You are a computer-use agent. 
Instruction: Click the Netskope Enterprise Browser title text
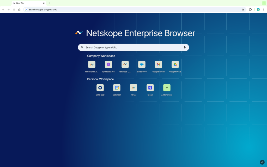point(141,33)
